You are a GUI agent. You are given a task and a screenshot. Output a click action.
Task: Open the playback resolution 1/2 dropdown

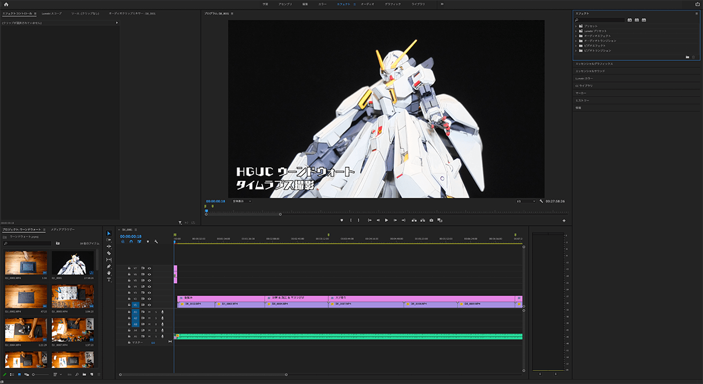tap(525, 201)
